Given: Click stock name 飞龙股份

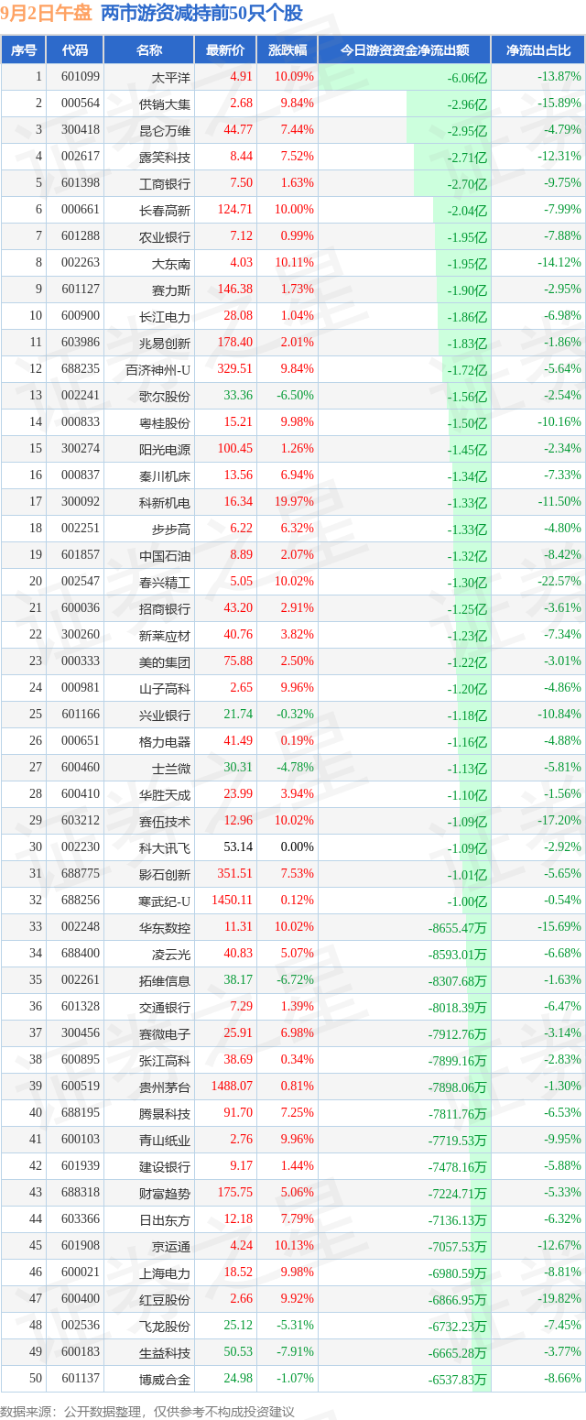Looking at the screenshot, I should [165, 1326].
